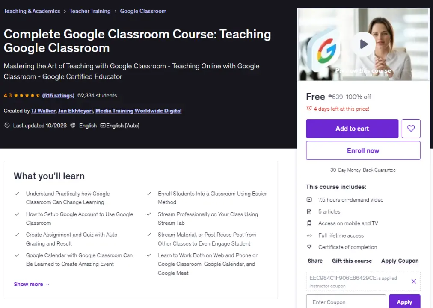Image resolution: width=433 pixels, height=308 pixels.
Task: Click the certificate trophy icon
Action: tap(309, 247)
